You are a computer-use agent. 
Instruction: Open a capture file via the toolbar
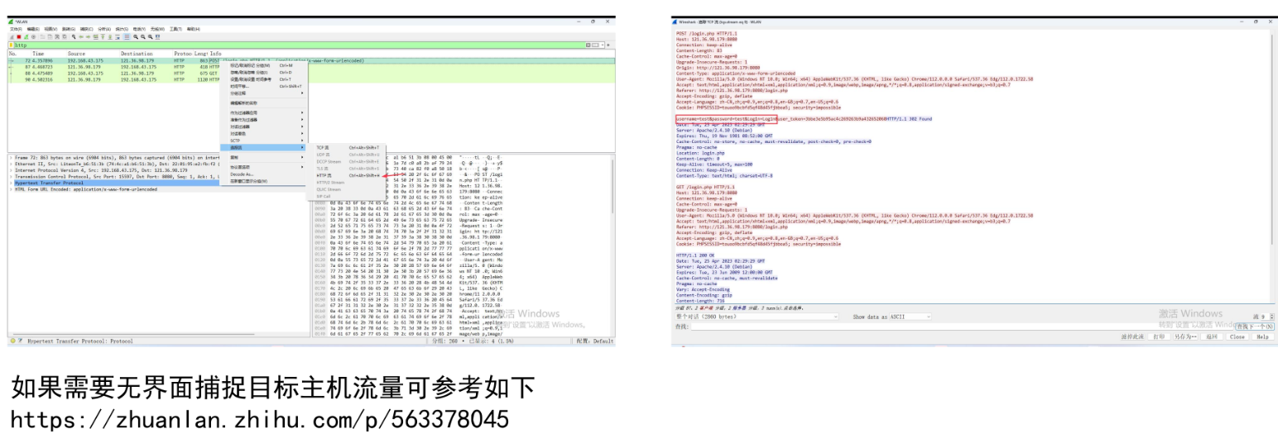[x=42, y=37]
